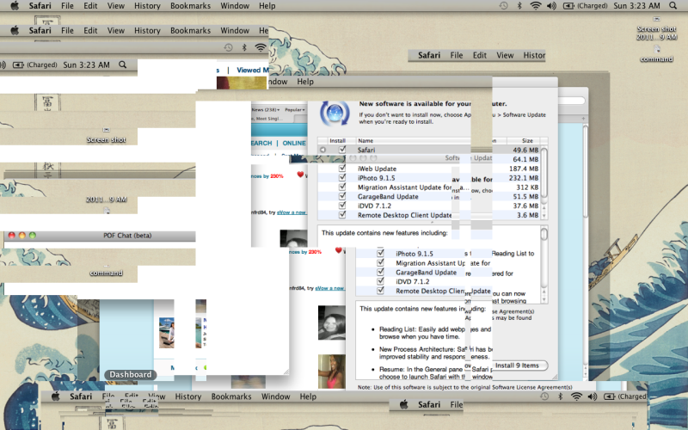Screen dimensions: 688x430
Task: Toggle iPhoto 9.1.5 checkbox in the upper update list
Action: pyautogui.click(x=342, y=178)
